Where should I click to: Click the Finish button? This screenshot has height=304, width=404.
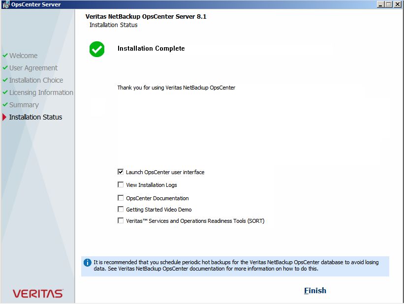(315, 291)
